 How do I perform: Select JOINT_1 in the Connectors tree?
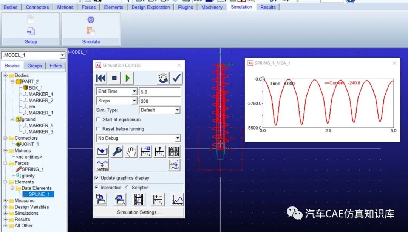pos(30,144)
